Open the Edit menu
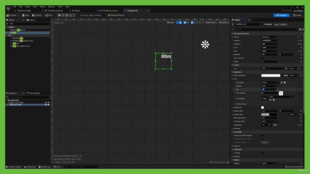 (x=20, y=7)
